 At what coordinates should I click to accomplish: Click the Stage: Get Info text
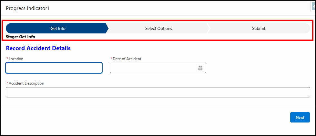[x=20, y=37]
